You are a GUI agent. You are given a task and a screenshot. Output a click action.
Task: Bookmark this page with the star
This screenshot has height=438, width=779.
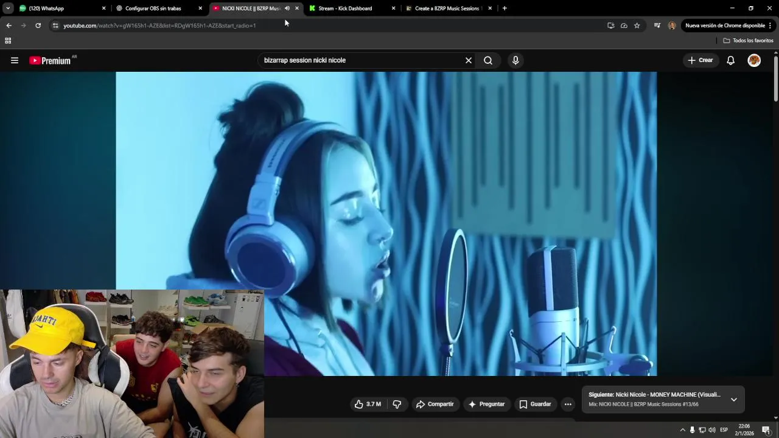coord(637,26)
